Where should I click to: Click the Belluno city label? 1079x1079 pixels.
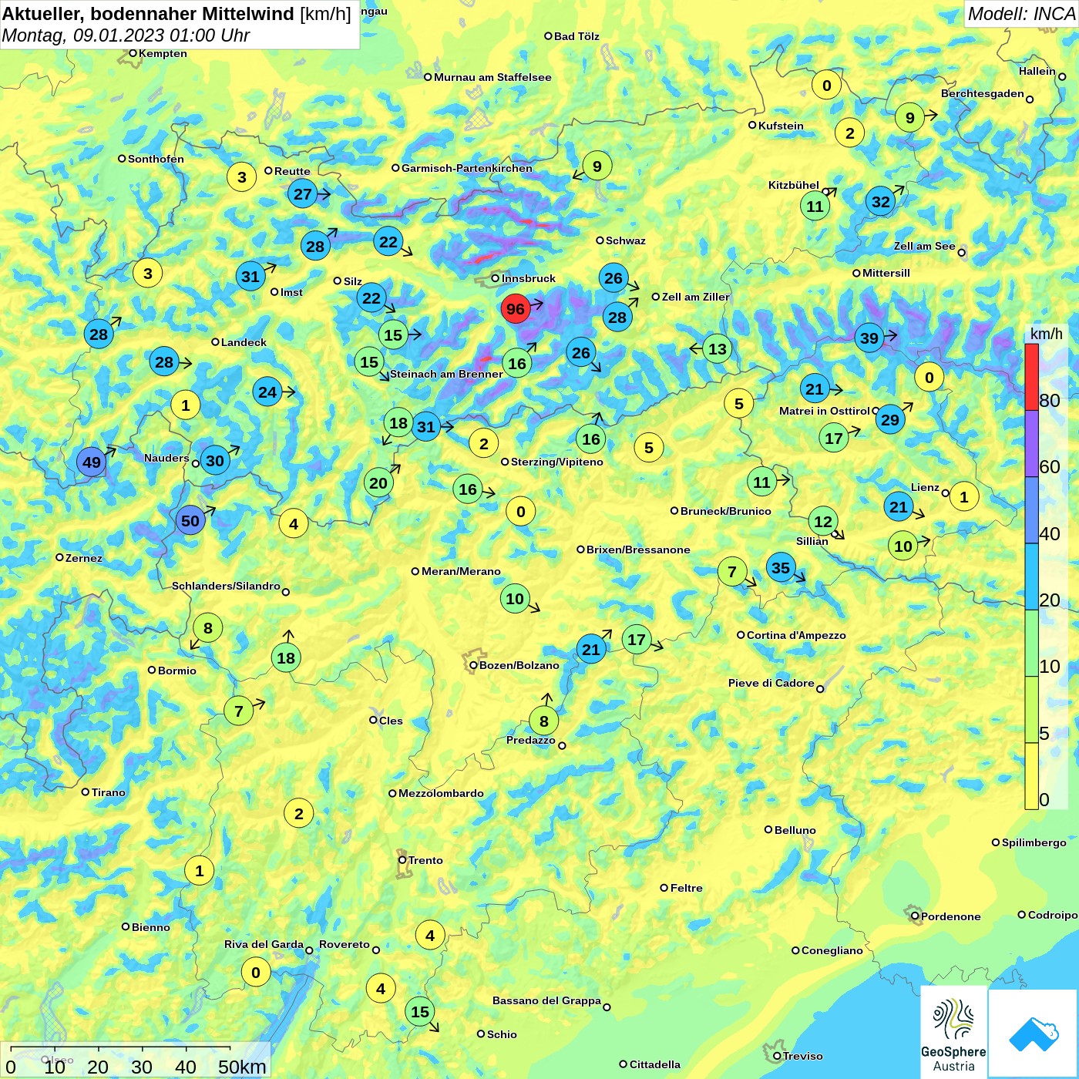coord(795,830)
